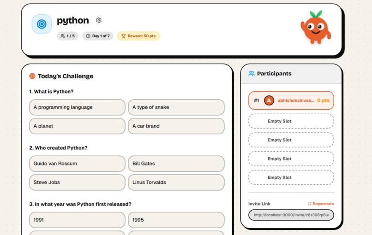Select answer A type of snake
Screen dimensions: 372x235
pos(176,107)
